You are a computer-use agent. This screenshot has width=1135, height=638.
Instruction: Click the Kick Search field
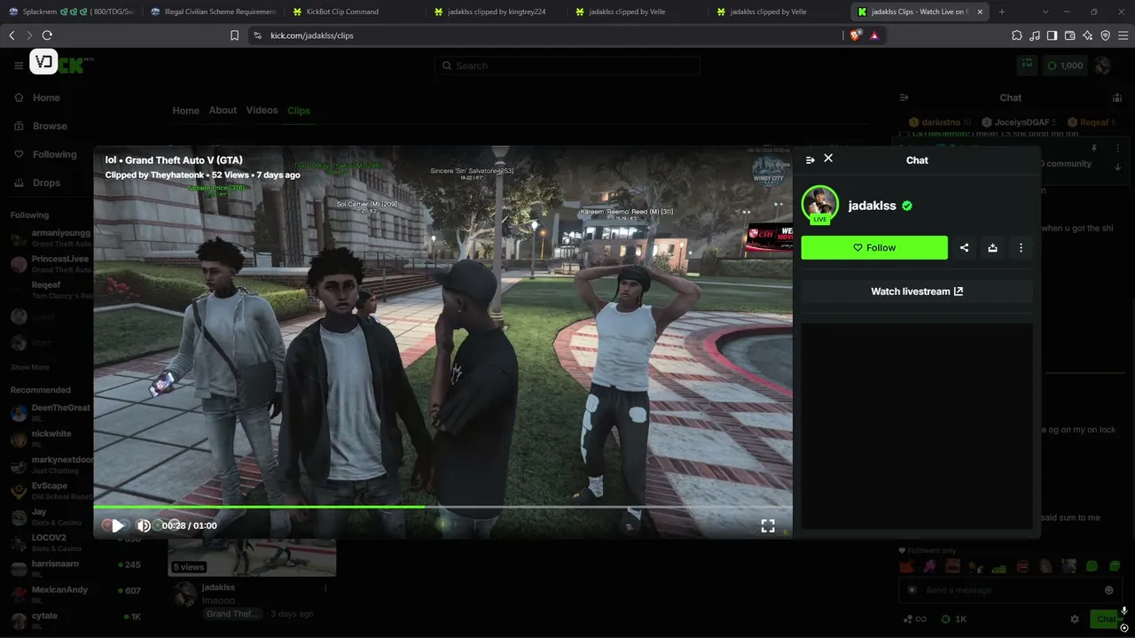(567, 66)
